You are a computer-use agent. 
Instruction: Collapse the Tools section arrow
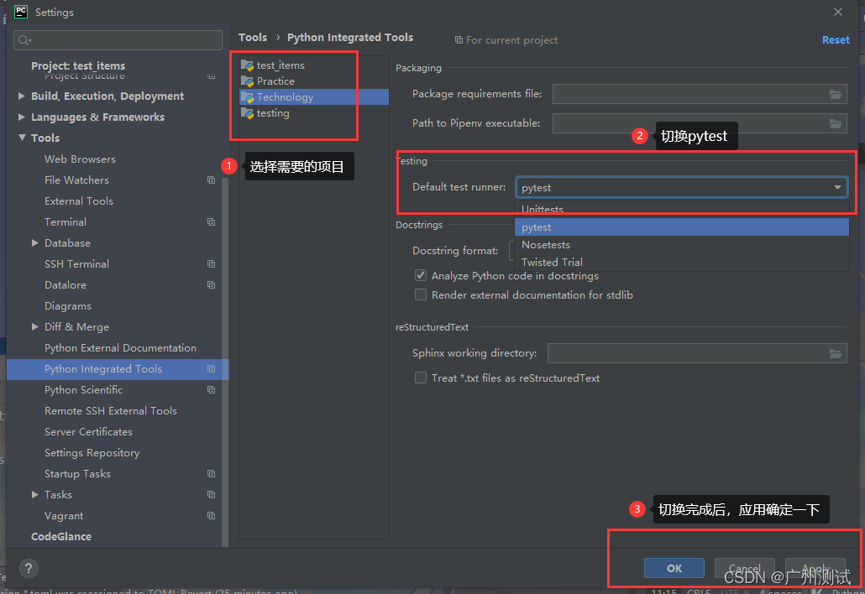tap(22, 138)
